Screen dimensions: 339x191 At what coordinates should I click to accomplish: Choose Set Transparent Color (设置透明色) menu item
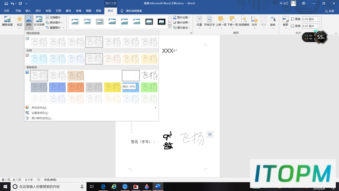tap(40, 113)
